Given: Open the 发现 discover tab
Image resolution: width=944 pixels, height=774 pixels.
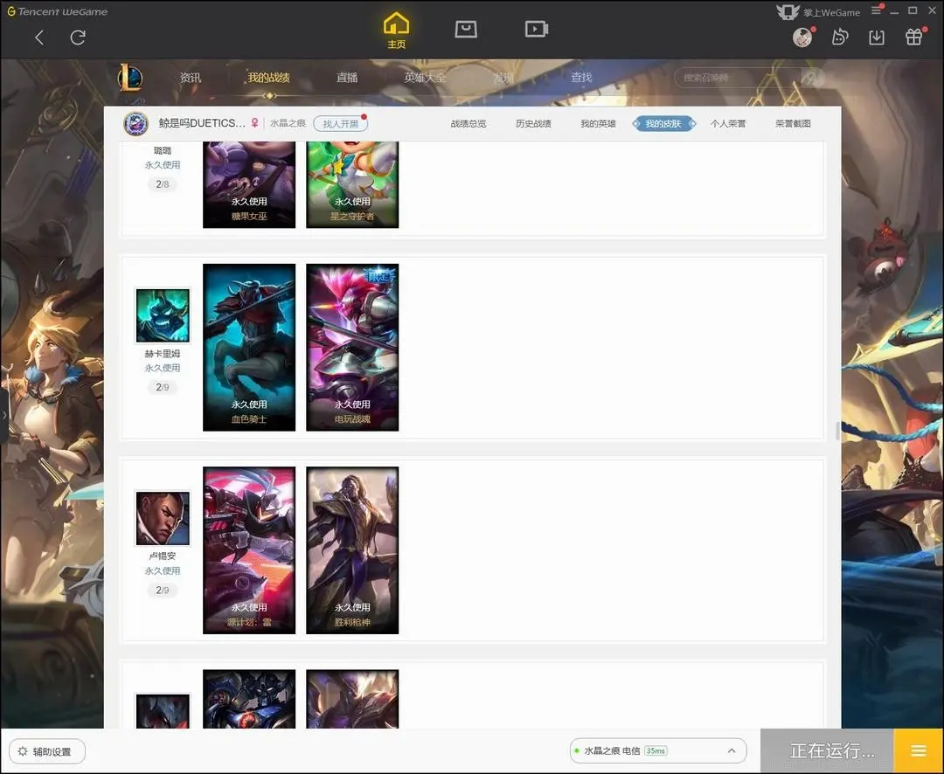Looking at the screenshot, I should tap(503, 78).
